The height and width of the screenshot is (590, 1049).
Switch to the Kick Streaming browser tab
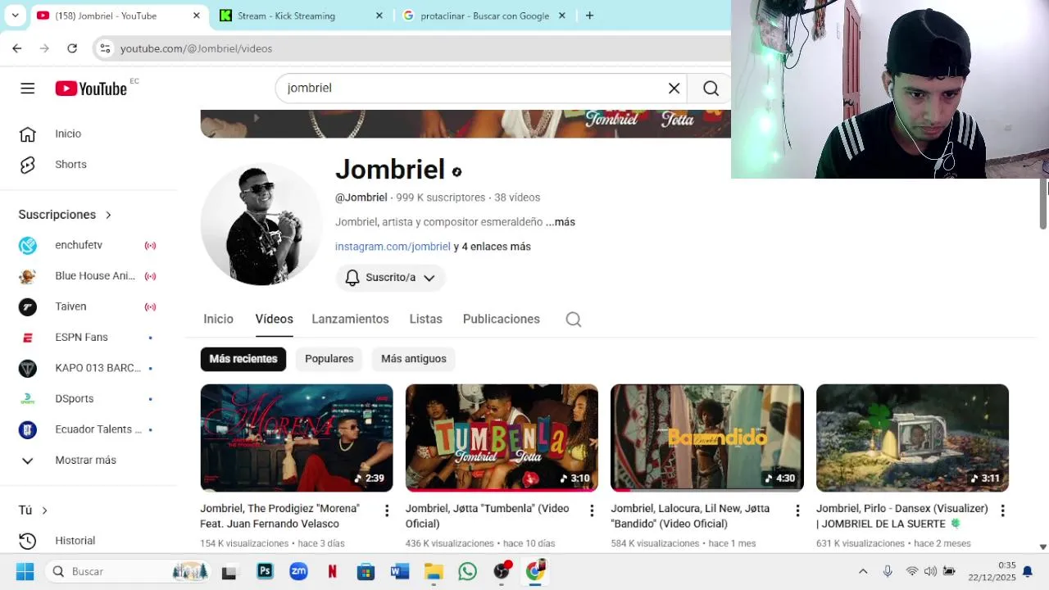[302, 16]
